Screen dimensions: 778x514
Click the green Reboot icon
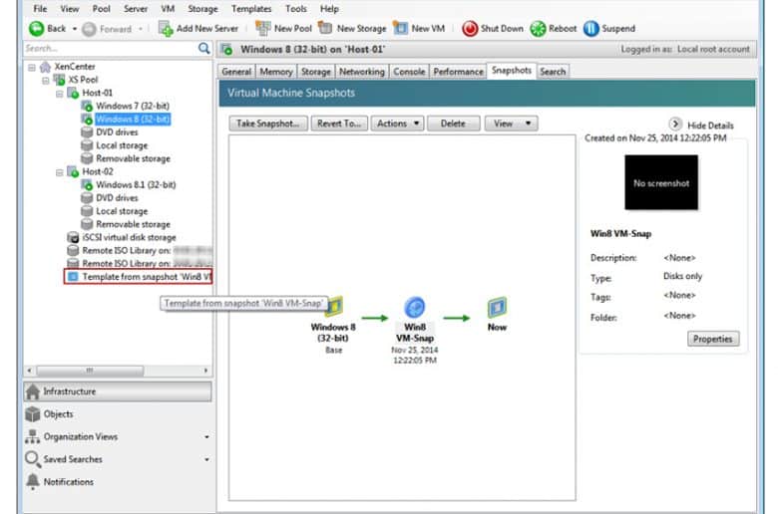(x=538, y=29)
